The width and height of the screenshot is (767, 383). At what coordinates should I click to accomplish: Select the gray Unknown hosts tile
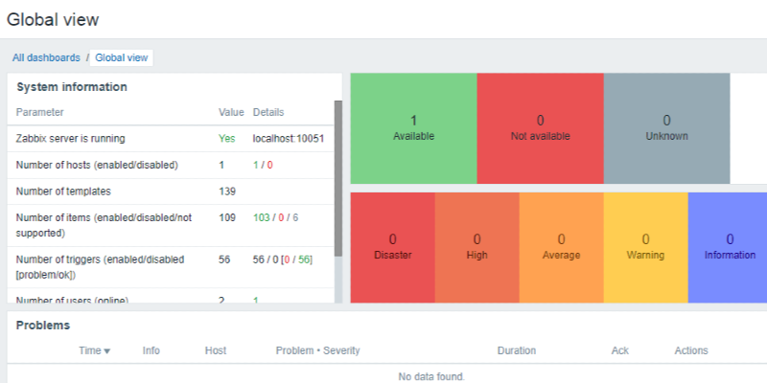(666, 128)
